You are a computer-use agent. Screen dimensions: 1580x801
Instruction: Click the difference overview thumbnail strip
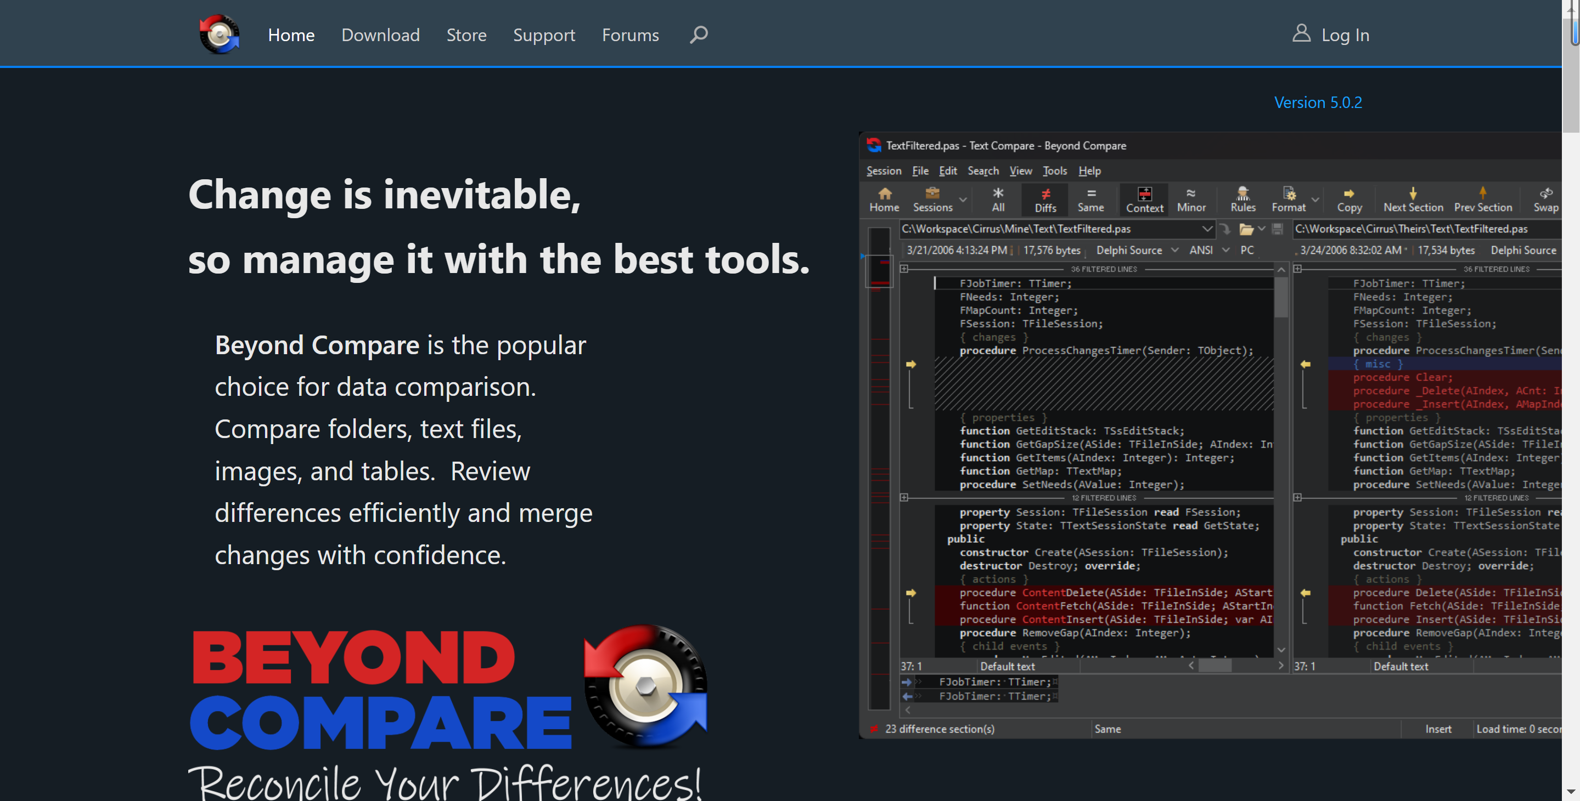(x=880, y=469)
